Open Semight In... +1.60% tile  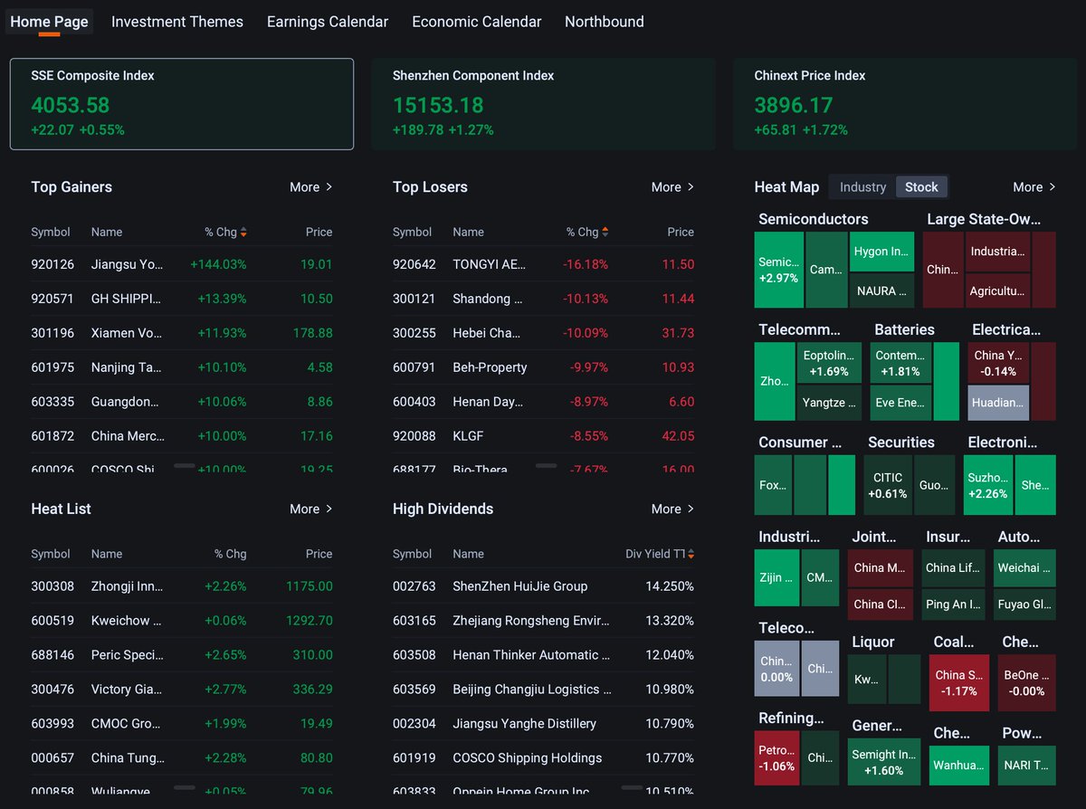pyautogui.click(x=884, y=762)
